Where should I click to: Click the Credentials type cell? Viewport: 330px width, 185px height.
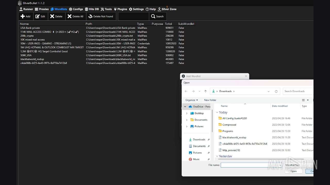pyautogui.click(x=144, y=43)
